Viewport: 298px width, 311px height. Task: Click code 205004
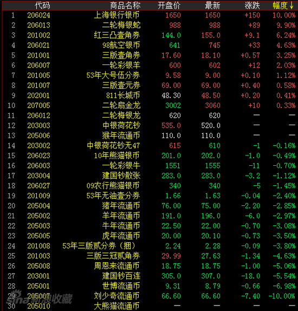click(x=38, y=206)
